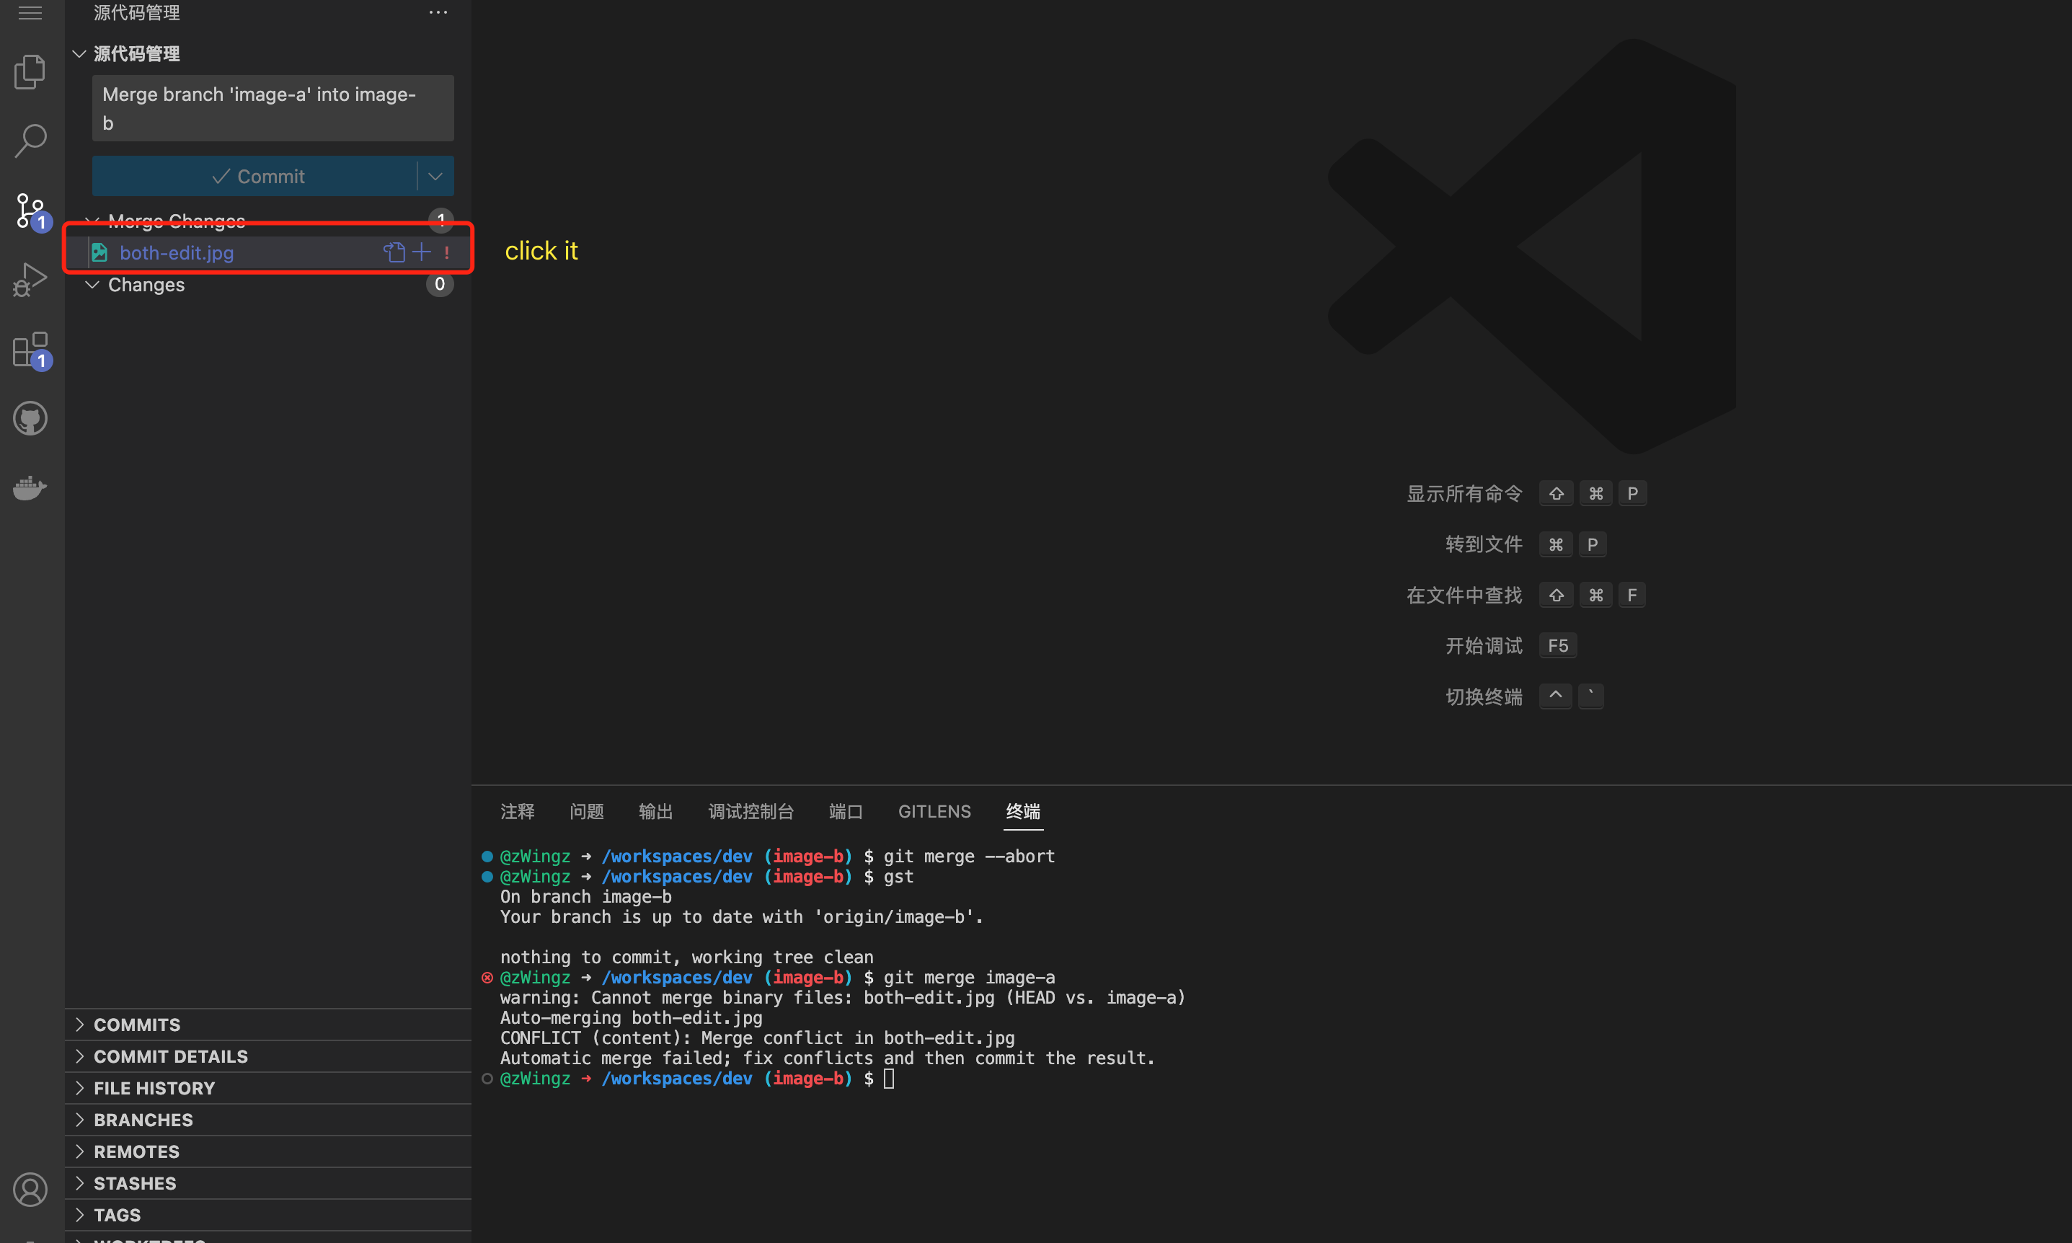Open the hamburger menu icon
2072x1243 pixels.
coord(30,12)
